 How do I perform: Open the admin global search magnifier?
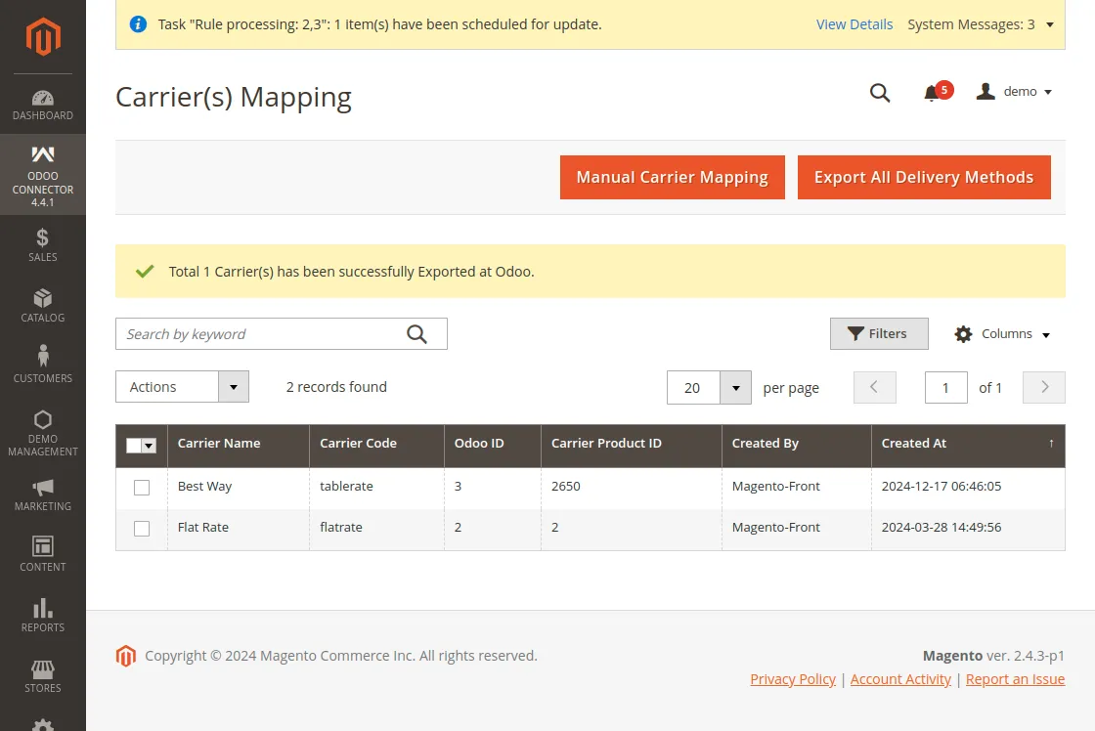(879, 92)
